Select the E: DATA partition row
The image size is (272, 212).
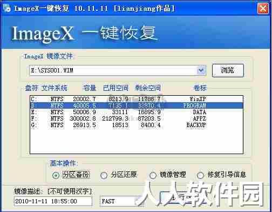tap(137, 112)
